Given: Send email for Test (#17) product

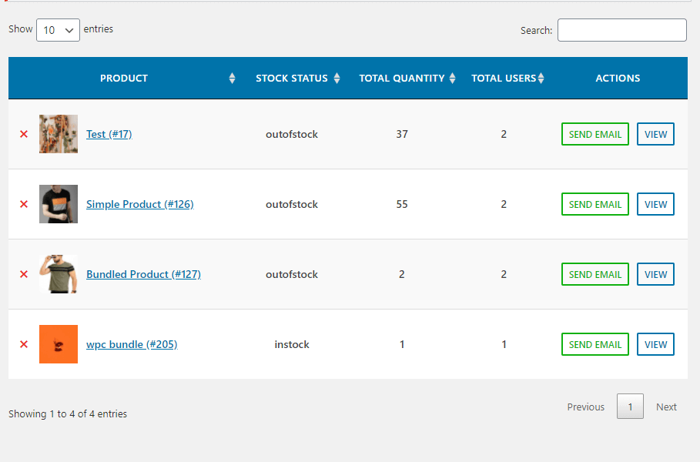Looking at the screenshot, I should [595, 134].
